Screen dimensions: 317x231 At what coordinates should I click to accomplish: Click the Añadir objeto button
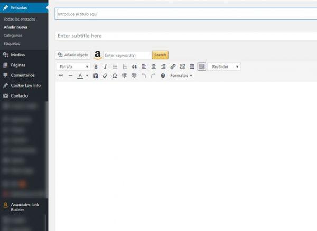pos(72,55)
